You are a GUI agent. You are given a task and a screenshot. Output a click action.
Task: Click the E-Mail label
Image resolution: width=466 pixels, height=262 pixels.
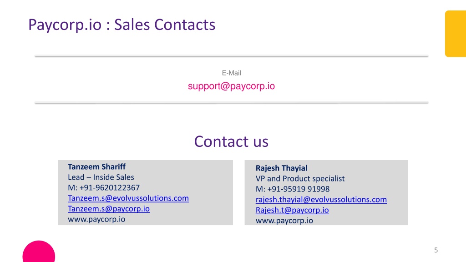[x=231, y=73]
